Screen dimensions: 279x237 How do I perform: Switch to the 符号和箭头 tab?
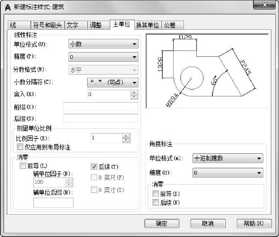coord(48,25)
